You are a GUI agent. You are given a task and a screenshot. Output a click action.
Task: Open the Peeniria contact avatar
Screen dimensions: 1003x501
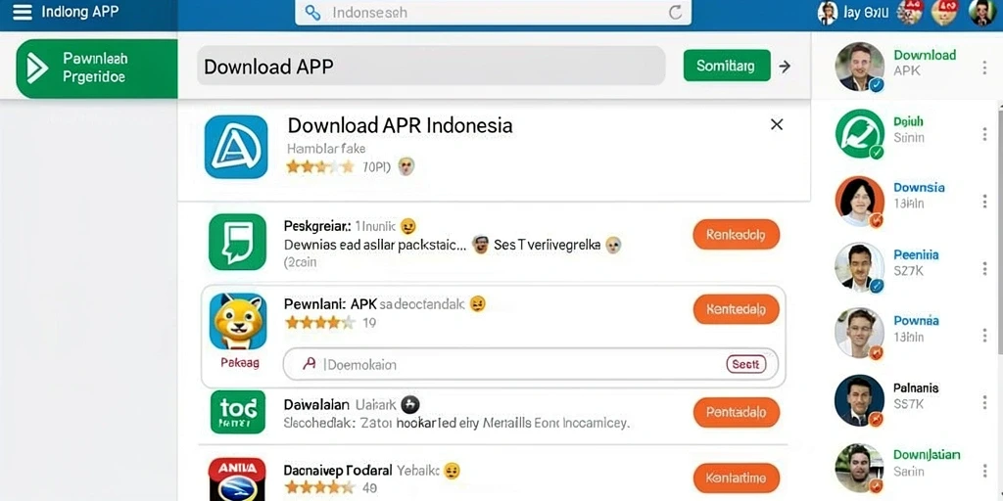[x=860, y=267]
